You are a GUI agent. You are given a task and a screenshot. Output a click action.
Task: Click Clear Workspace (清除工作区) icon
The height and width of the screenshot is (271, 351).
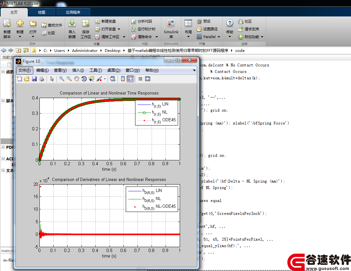click(x=97, y=37)
